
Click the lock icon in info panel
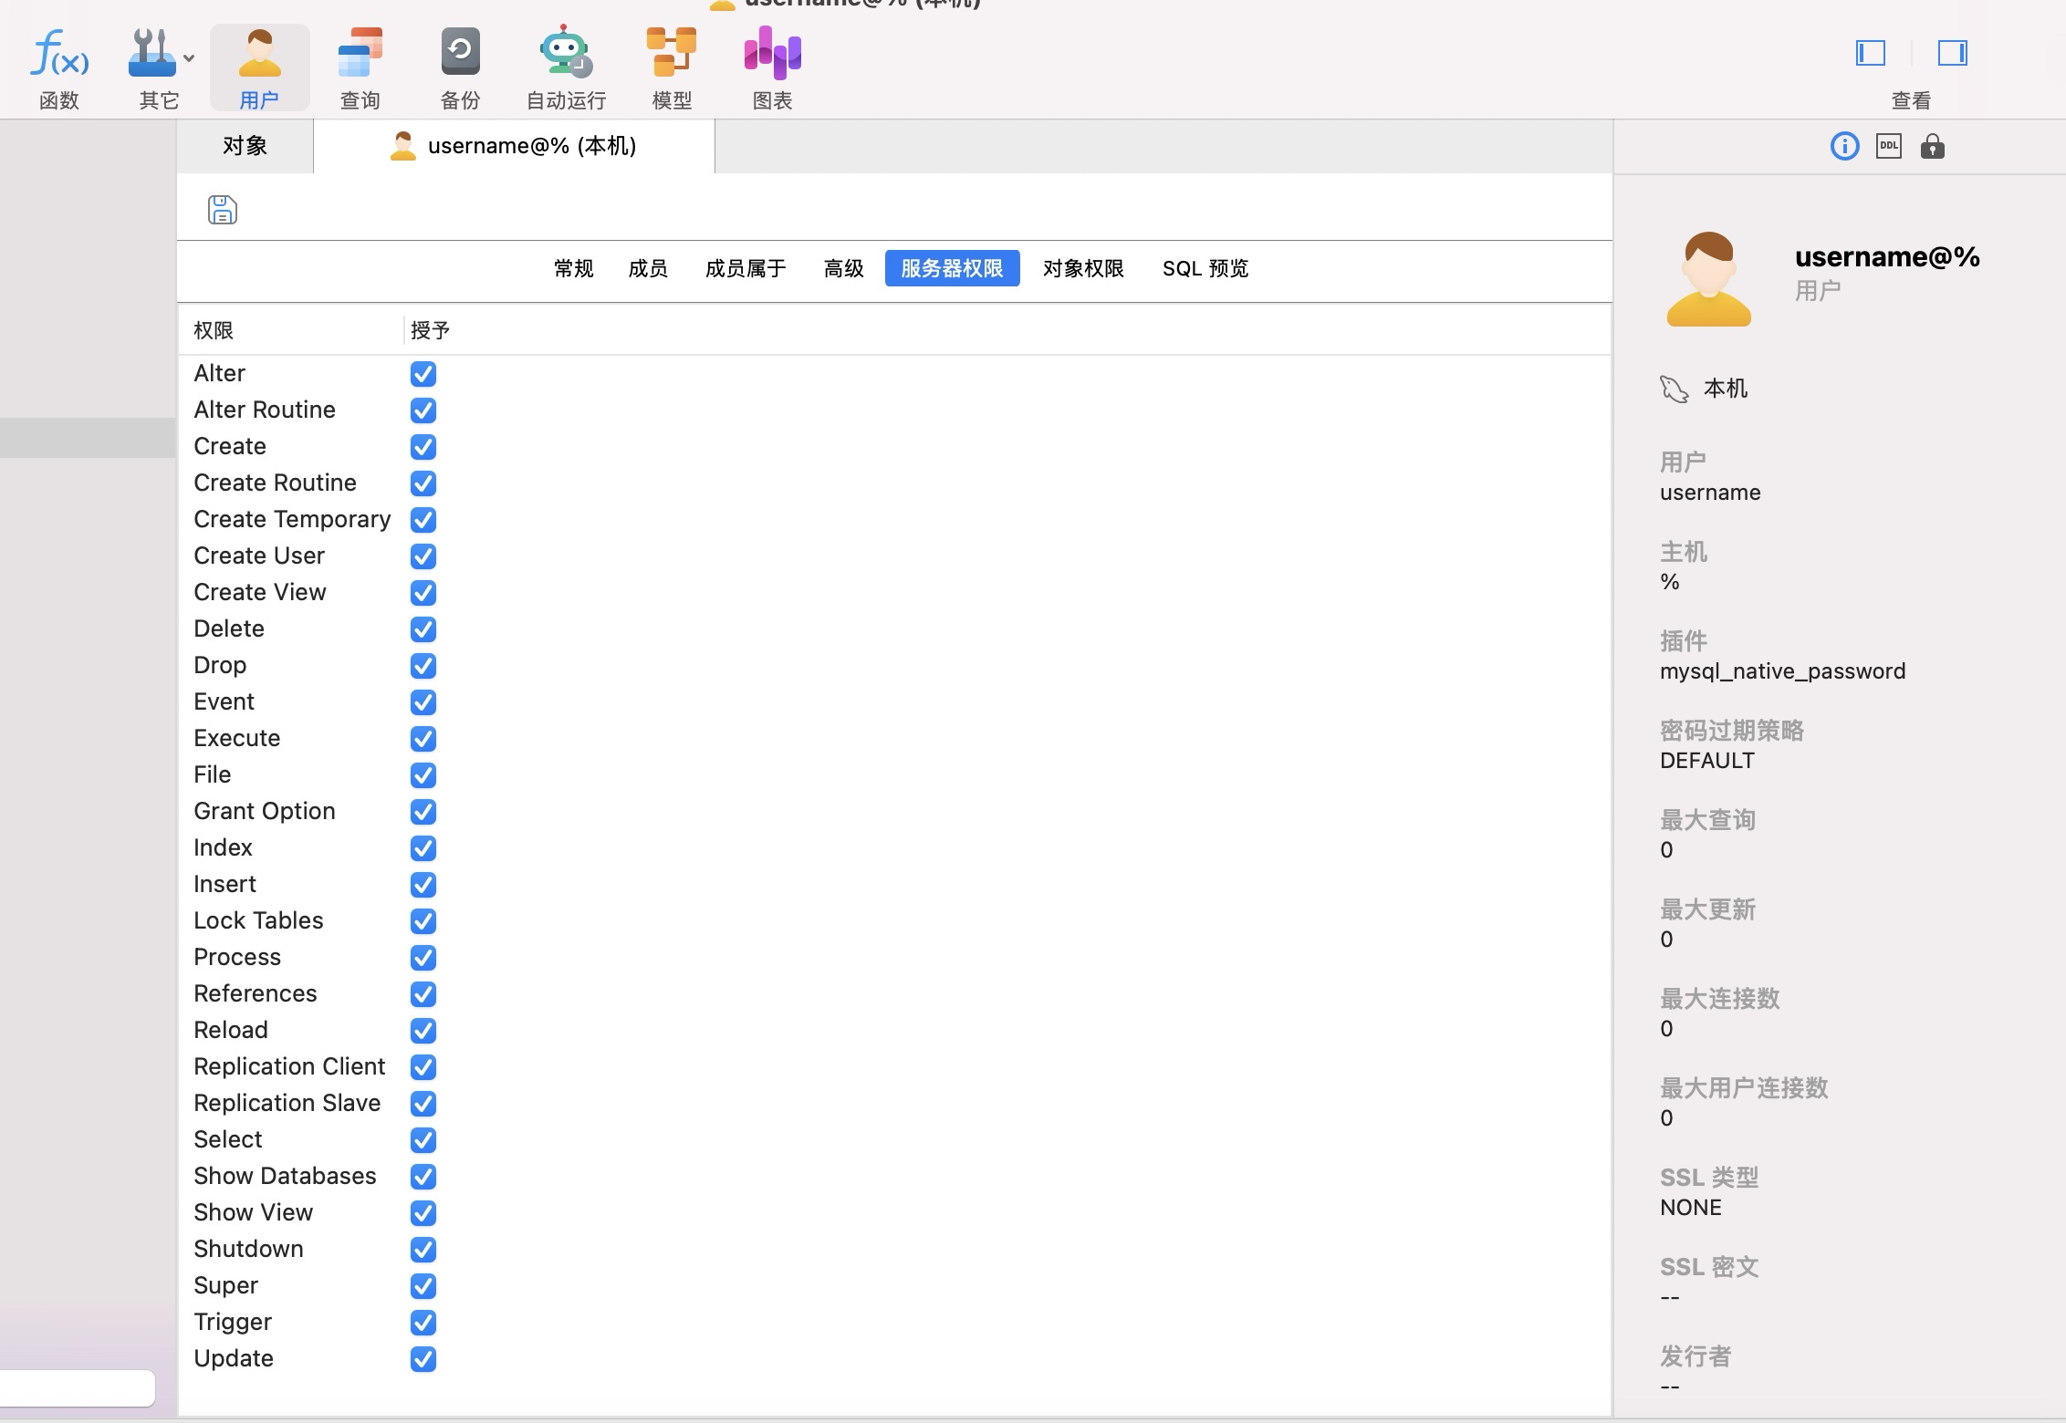pyautogui.click(x=1932, y=146)
